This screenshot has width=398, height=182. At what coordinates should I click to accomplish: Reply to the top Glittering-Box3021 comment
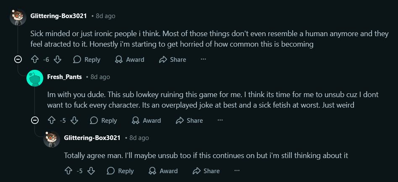(x=87, y=60)
